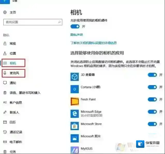Turn off 允许应用使用我的相机硬件 toggle
The width and height of the screenshot is (165, 154).
75,26
